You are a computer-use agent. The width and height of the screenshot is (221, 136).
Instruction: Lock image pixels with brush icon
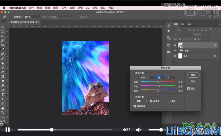[184, 39]
